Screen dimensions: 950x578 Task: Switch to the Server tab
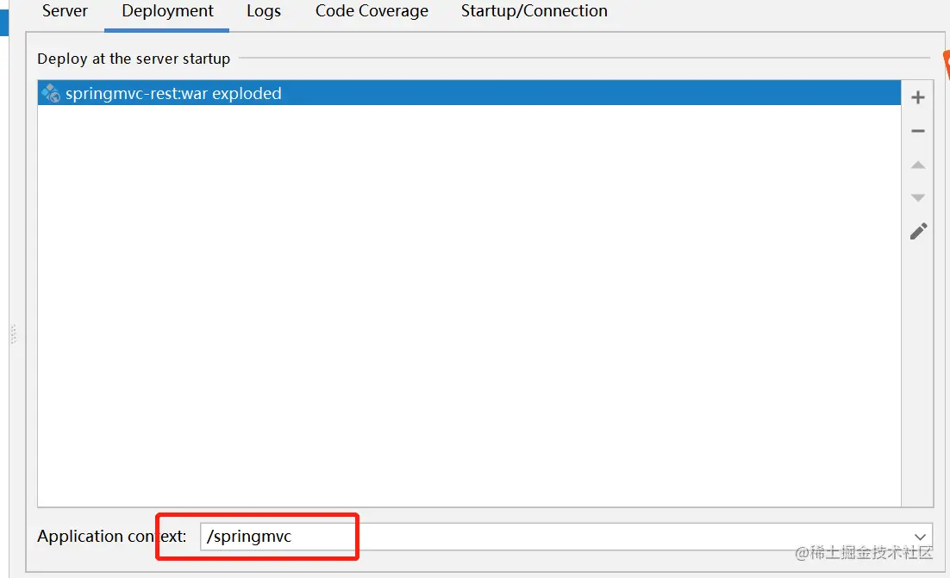pyautogui.click(x=65, y=11)
